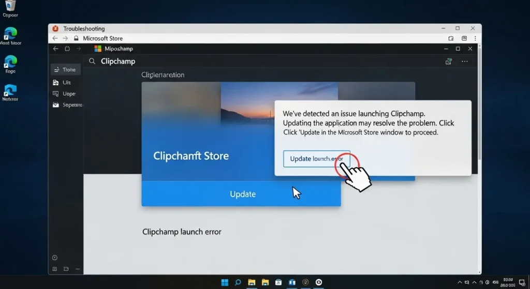Open first File Explorer taskbar icon
Image resolution: width=530 pixels, height=289 pixels.
point(252,282)
